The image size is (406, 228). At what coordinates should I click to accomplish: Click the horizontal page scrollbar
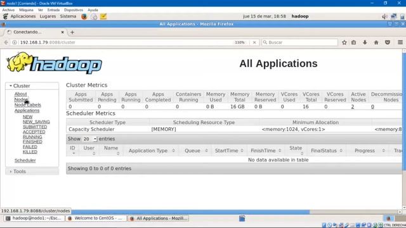point(190,212)
